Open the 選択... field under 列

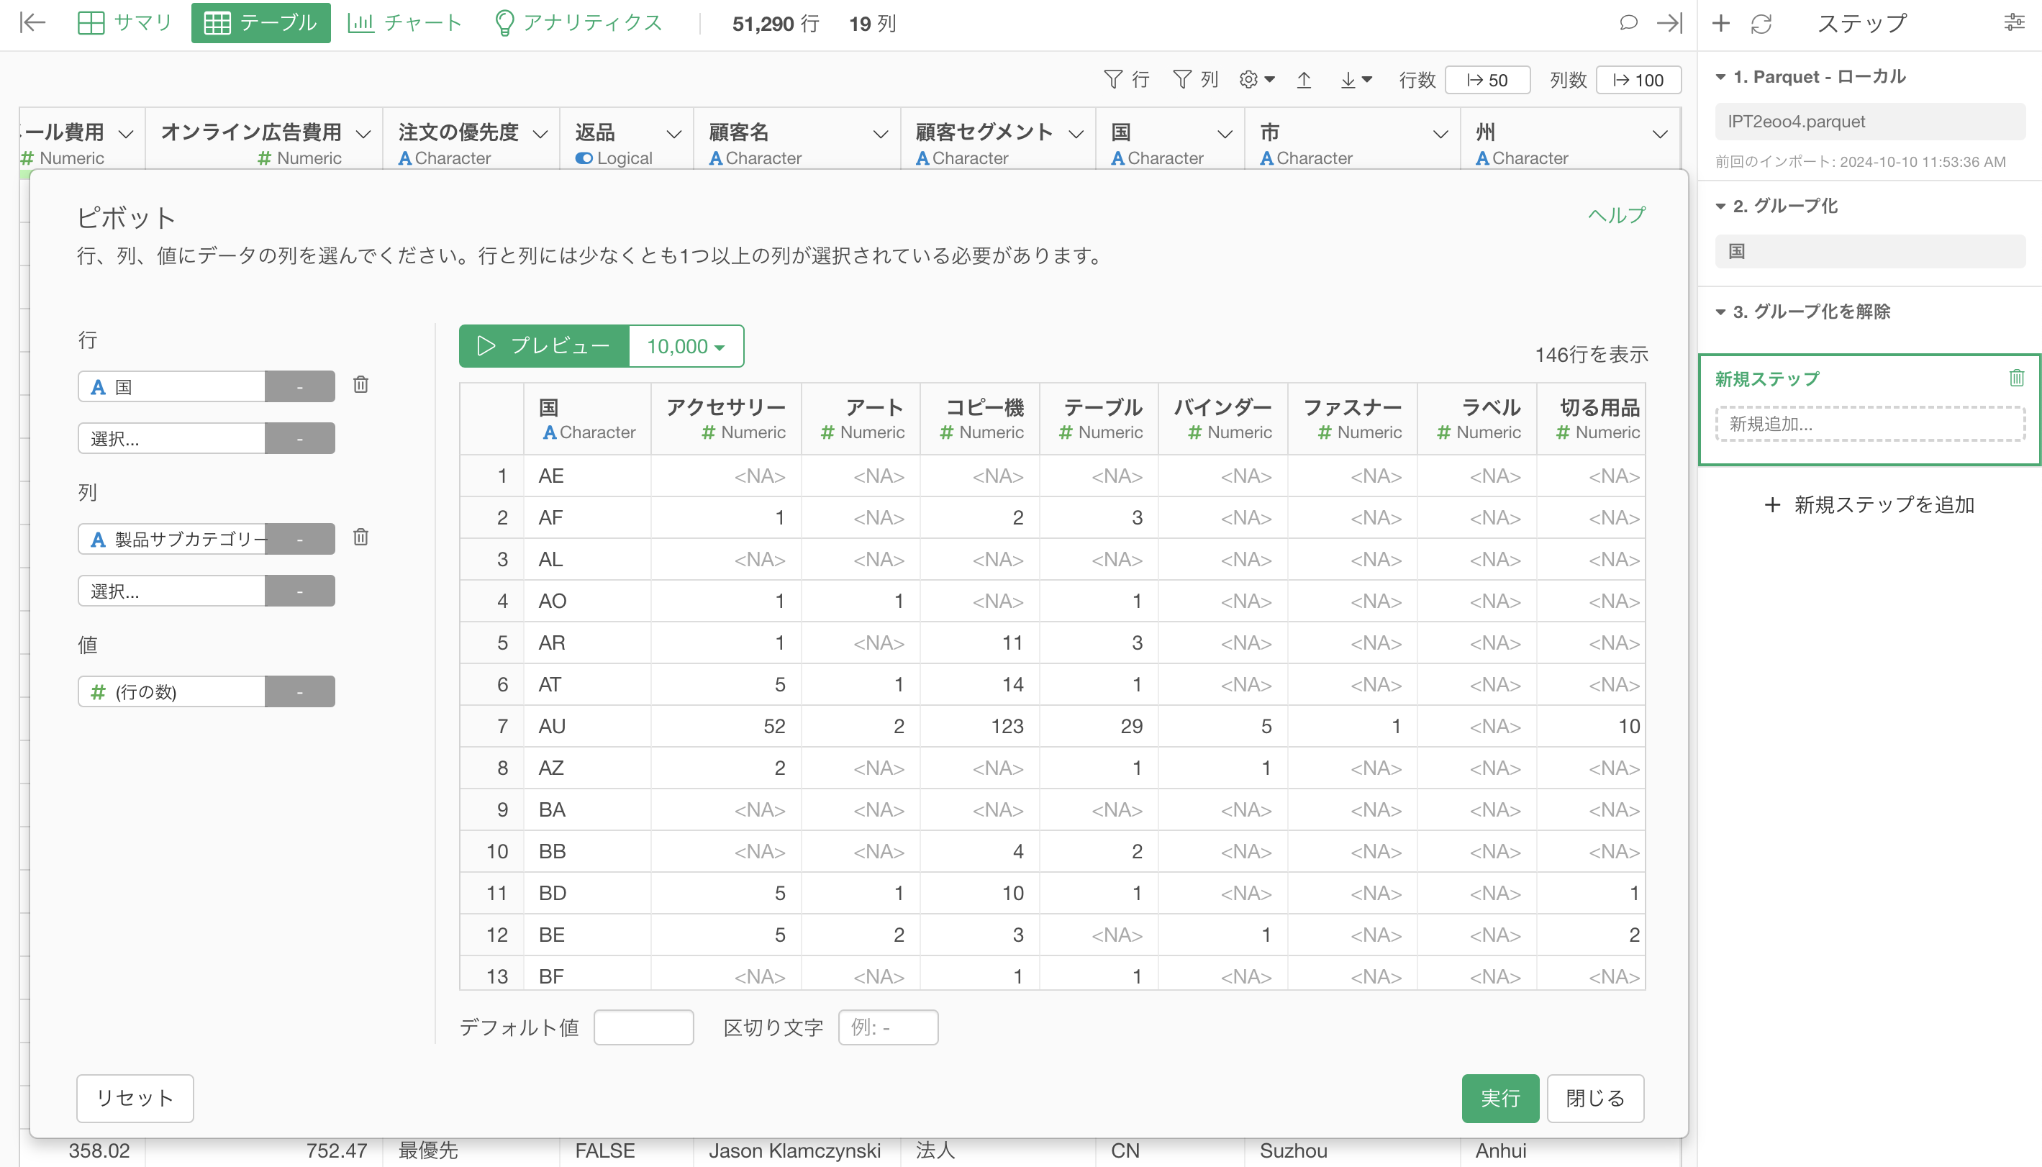(x=171, y=591)
